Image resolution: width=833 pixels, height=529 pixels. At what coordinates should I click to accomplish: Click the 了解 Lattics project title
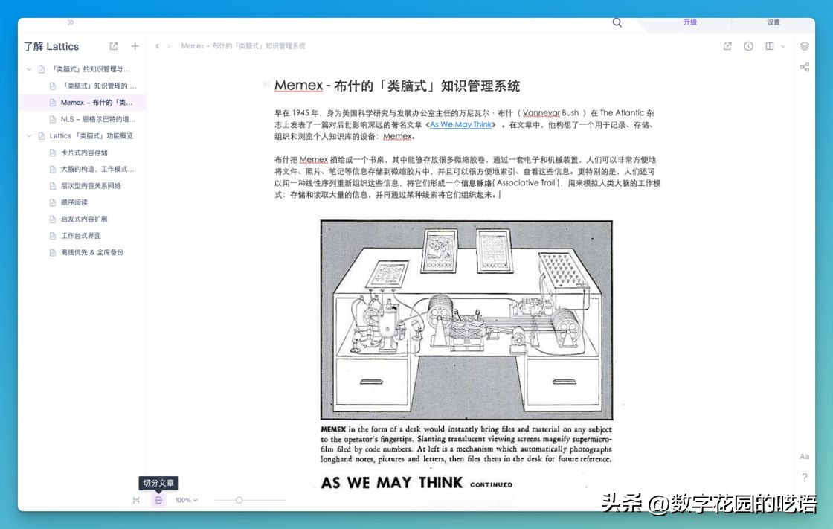(51, 46)
